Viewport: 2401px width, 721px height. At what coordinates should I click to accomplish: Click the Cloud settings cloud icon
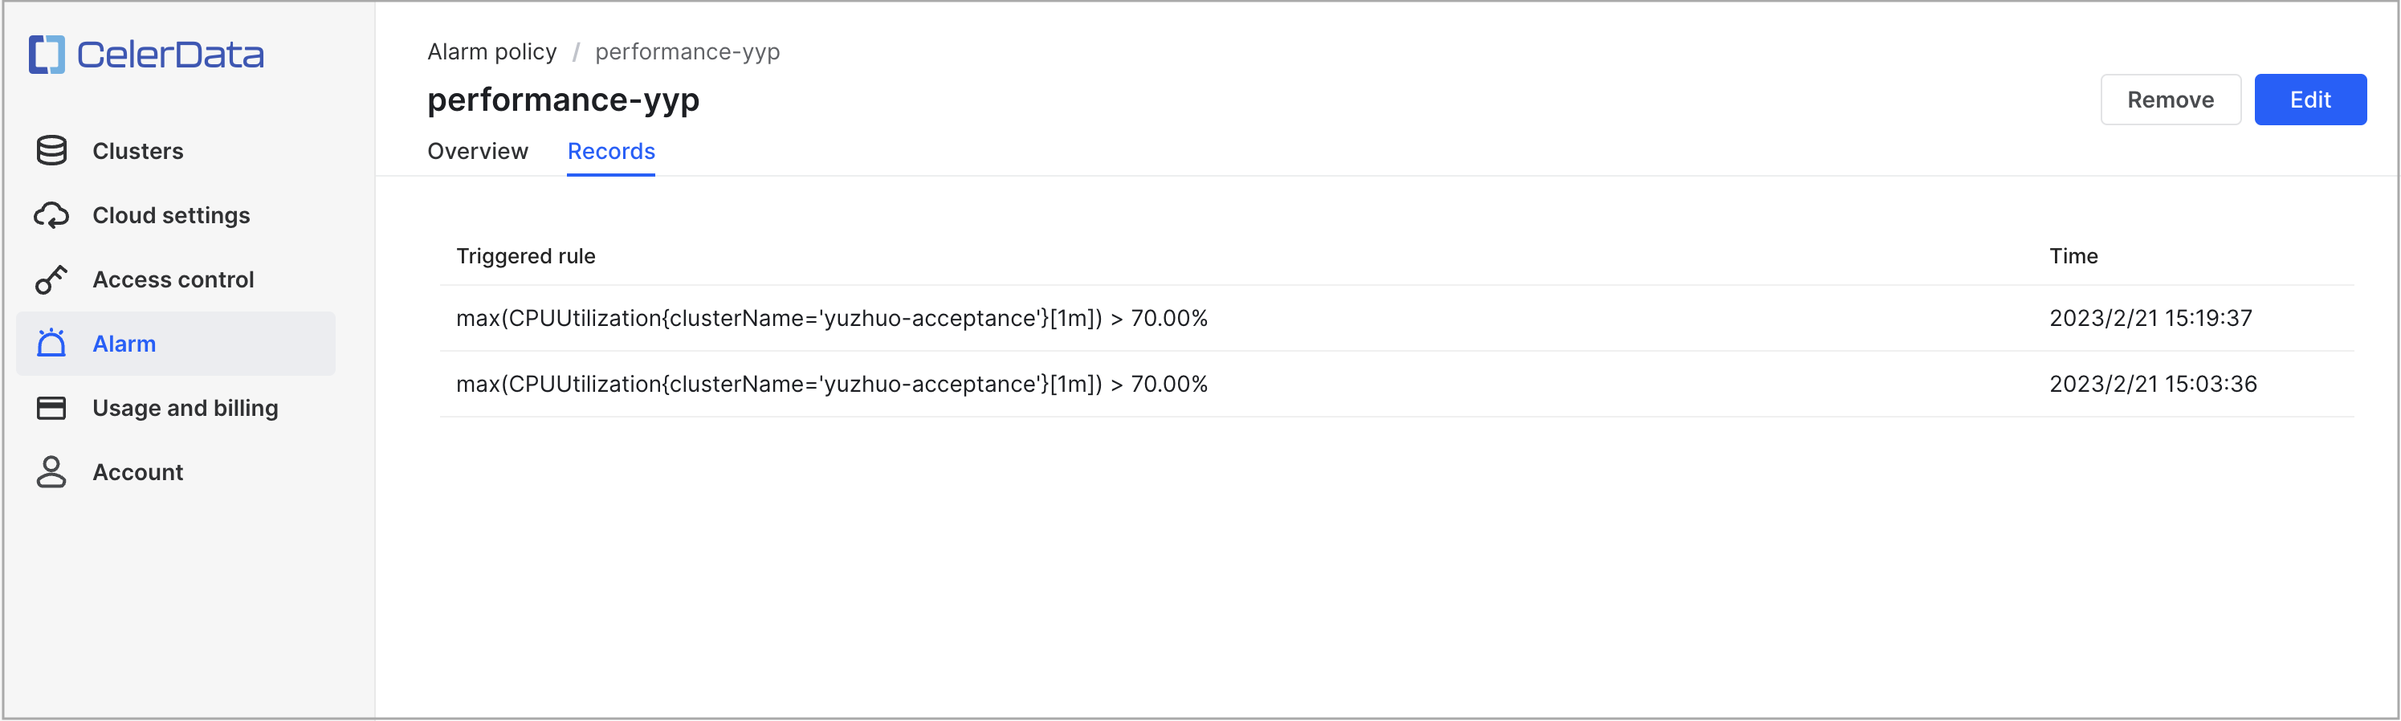tap(51, 215)
